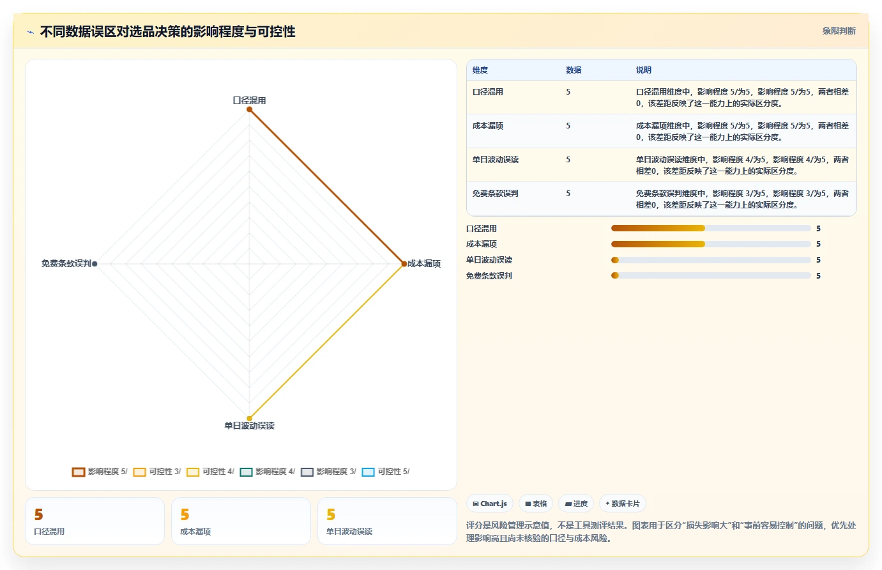Click the 维度 column header
The width and height of the screenshot is (882, 570).
pos(480,70)
